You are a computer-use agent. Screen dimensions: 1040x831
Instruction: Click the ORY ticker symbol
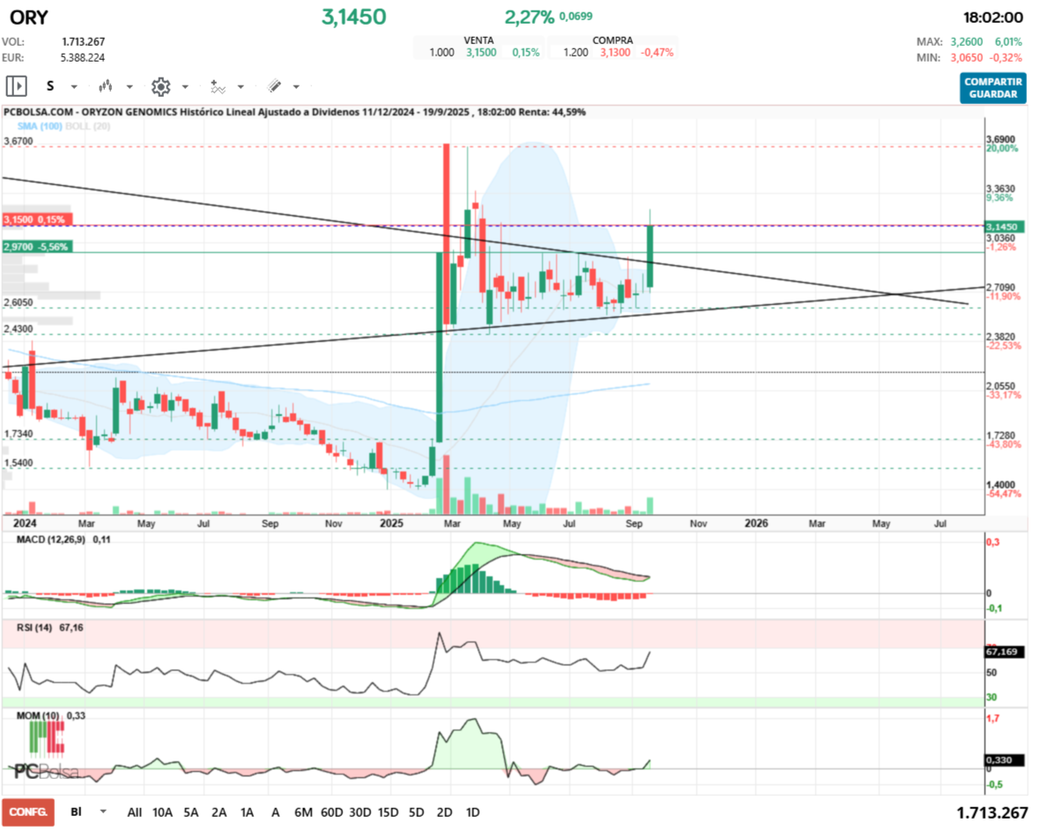point(29,18)
